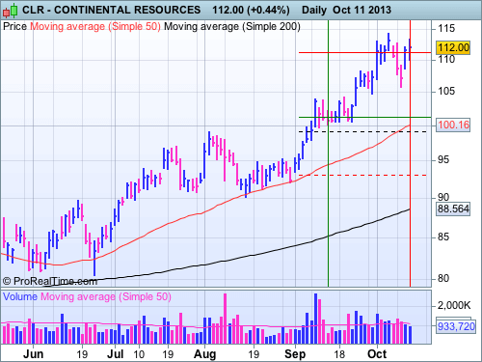Click the 88.564 moving average value tag
The image size is (482, 362).
(453, 209)
